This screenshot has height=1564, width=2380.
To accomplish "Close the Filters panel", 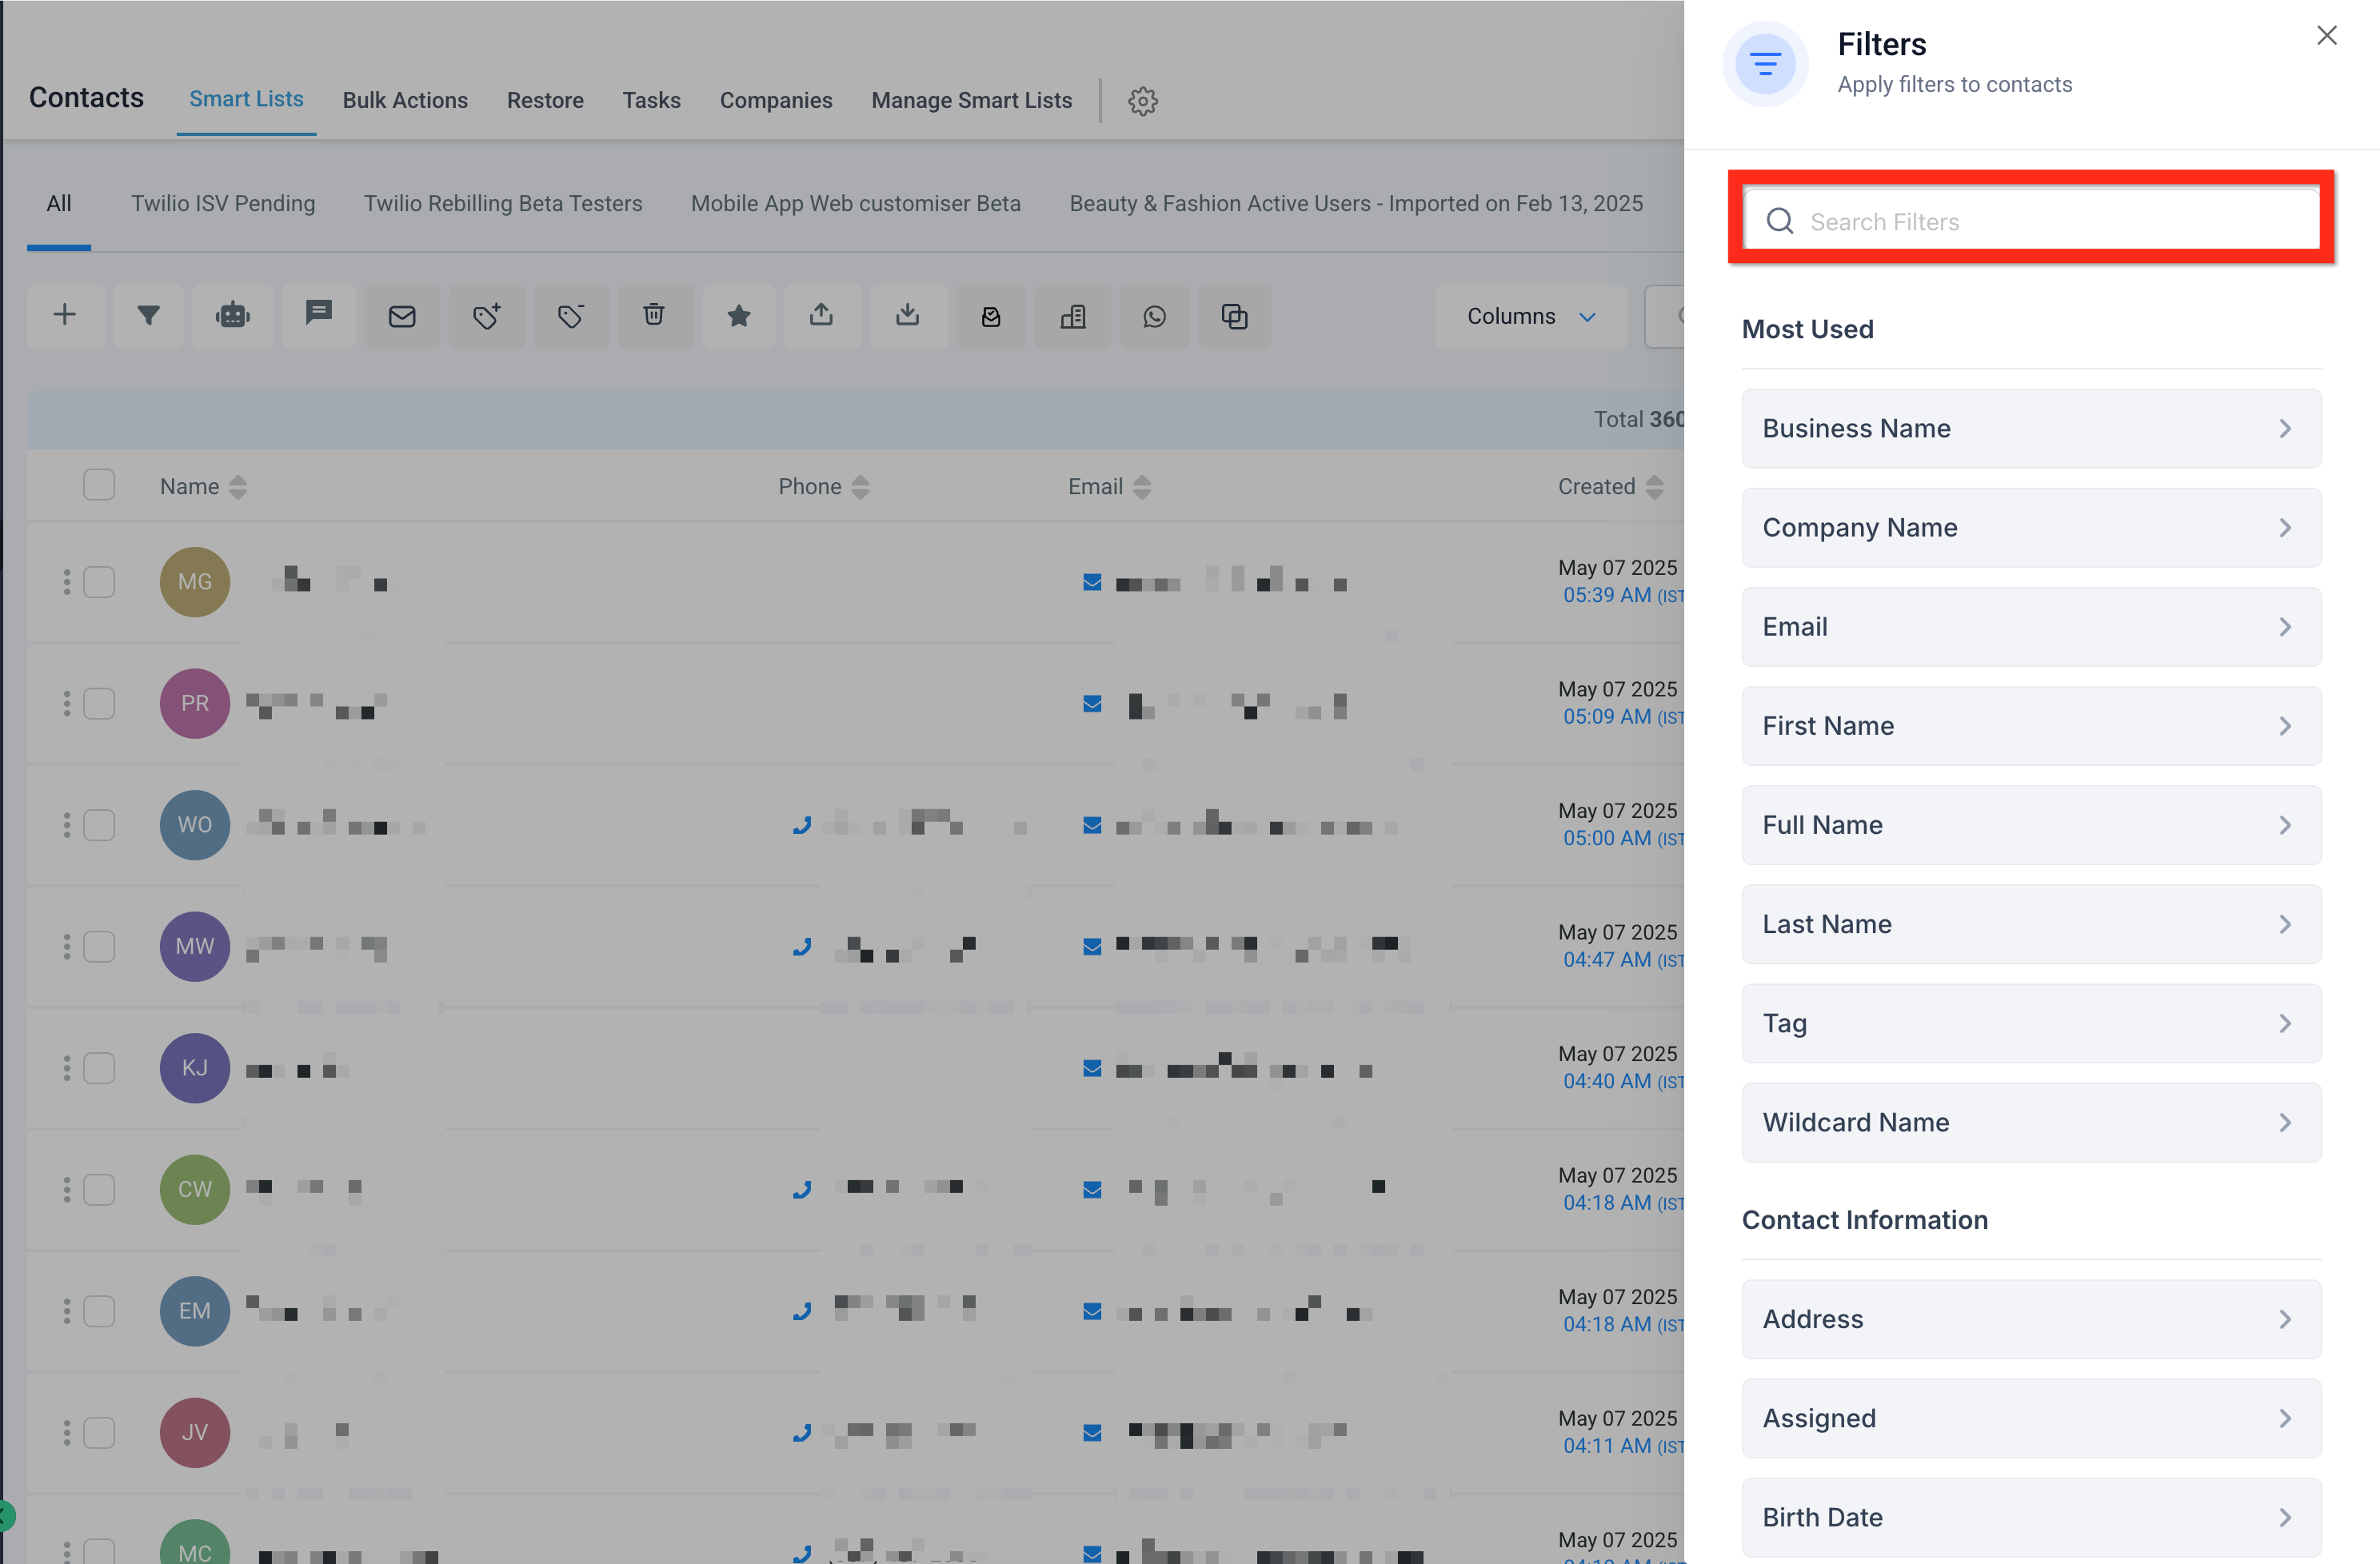I will (x=2327, y=36).
